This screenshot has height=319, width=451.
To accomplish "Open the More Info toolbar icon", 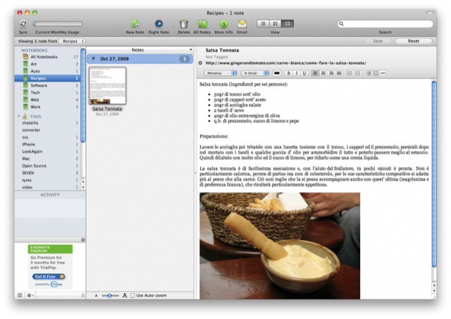I will point(224,24).
